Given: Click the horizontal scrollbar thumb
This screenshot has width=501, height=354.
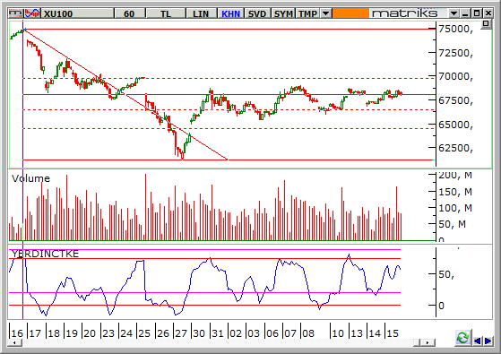Looking at the screenshot, I should coord(417,343).
